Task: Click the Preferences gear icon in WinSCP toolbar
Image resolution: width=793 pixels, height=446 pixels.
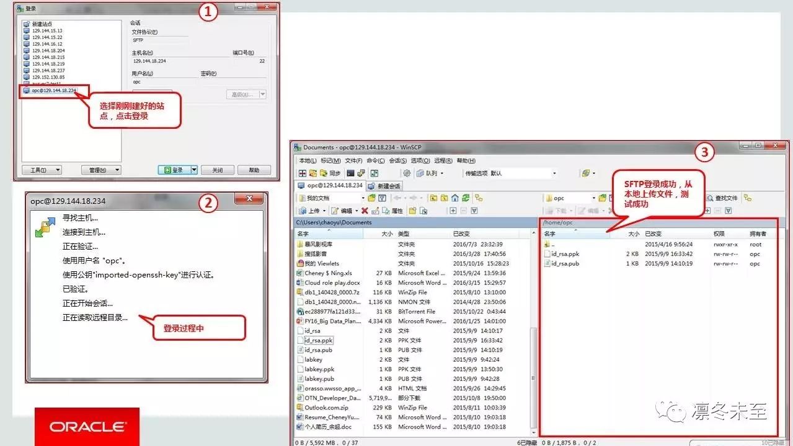Action: [407, 173]
